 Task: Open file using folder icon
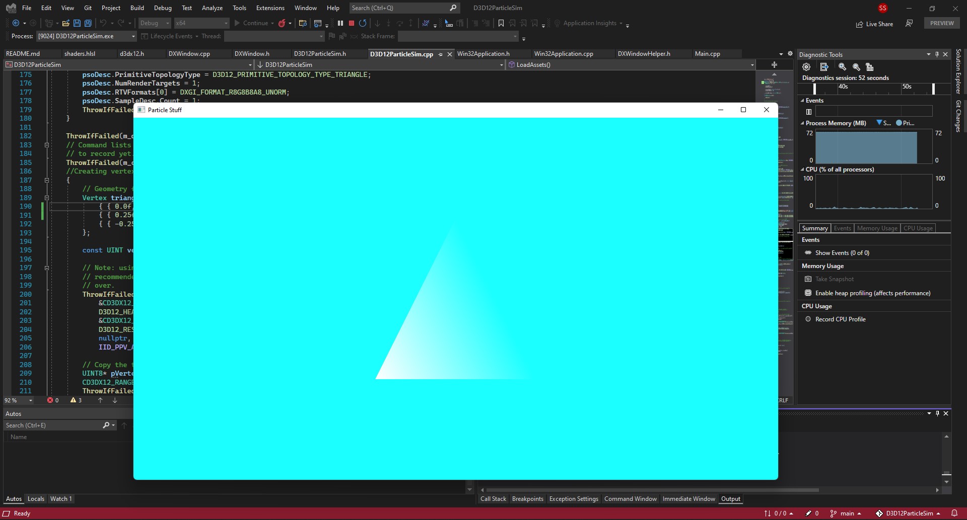pos(65,23)
